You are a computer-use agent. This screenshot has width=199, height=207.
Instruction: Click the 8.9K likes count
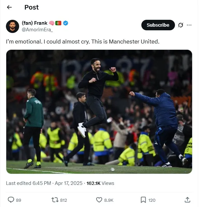click(x=109, y=200)
